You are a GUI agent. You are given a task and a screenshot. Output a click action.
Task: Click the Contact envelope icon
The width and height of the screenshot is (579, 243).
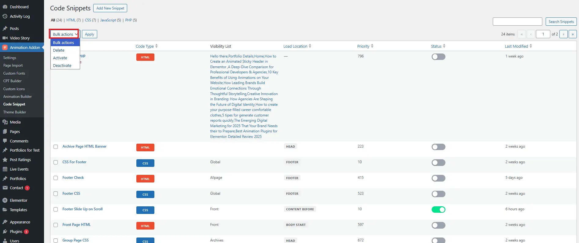(5, 188)
